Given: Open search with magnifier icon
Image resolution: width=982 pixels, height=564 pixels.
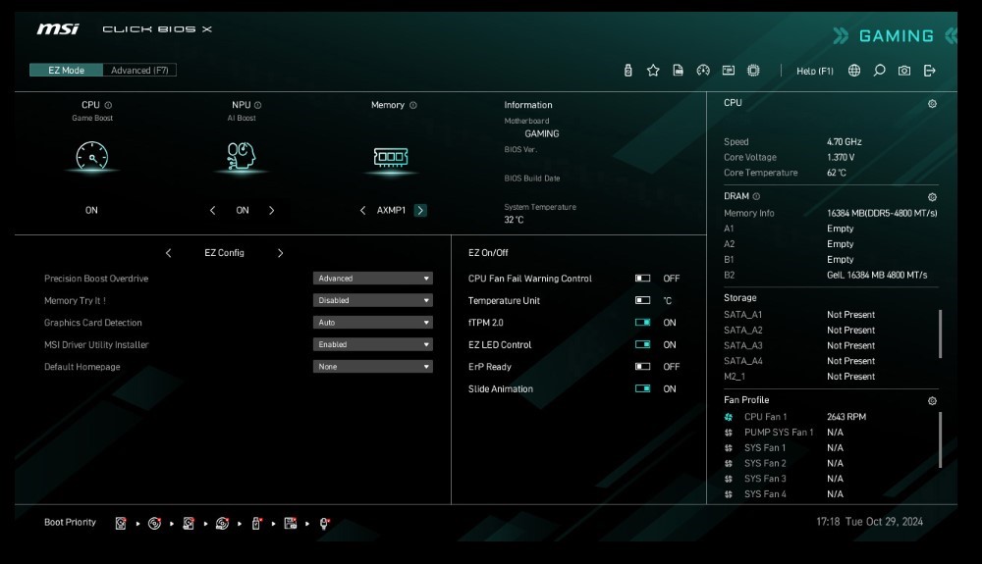Looking at the screenshot, I should tap(879, 71).
